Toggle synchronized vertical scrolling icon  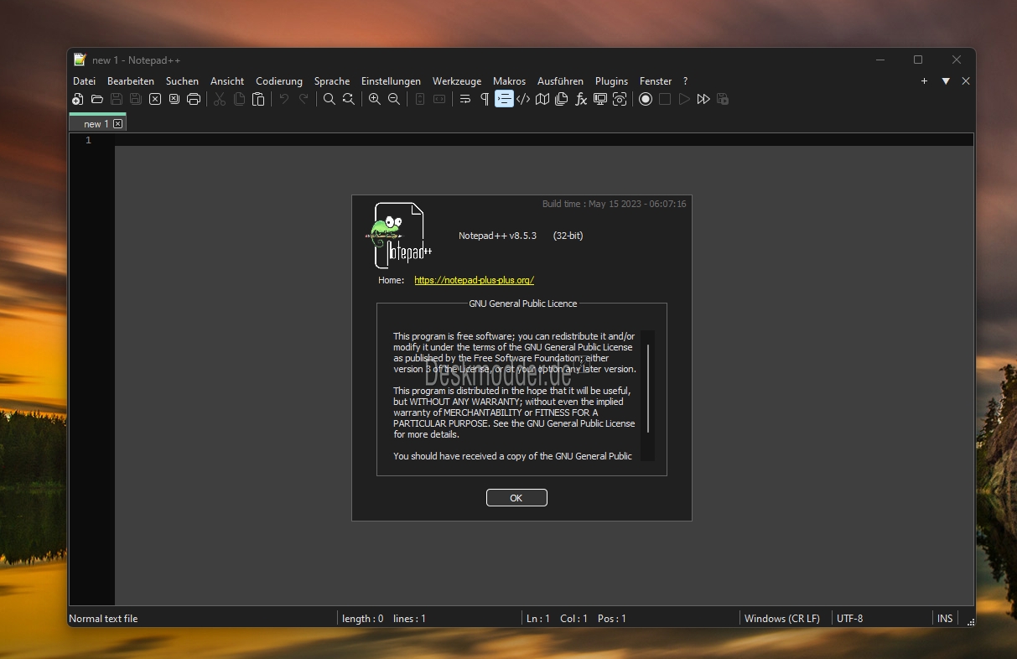click(420, 99)
